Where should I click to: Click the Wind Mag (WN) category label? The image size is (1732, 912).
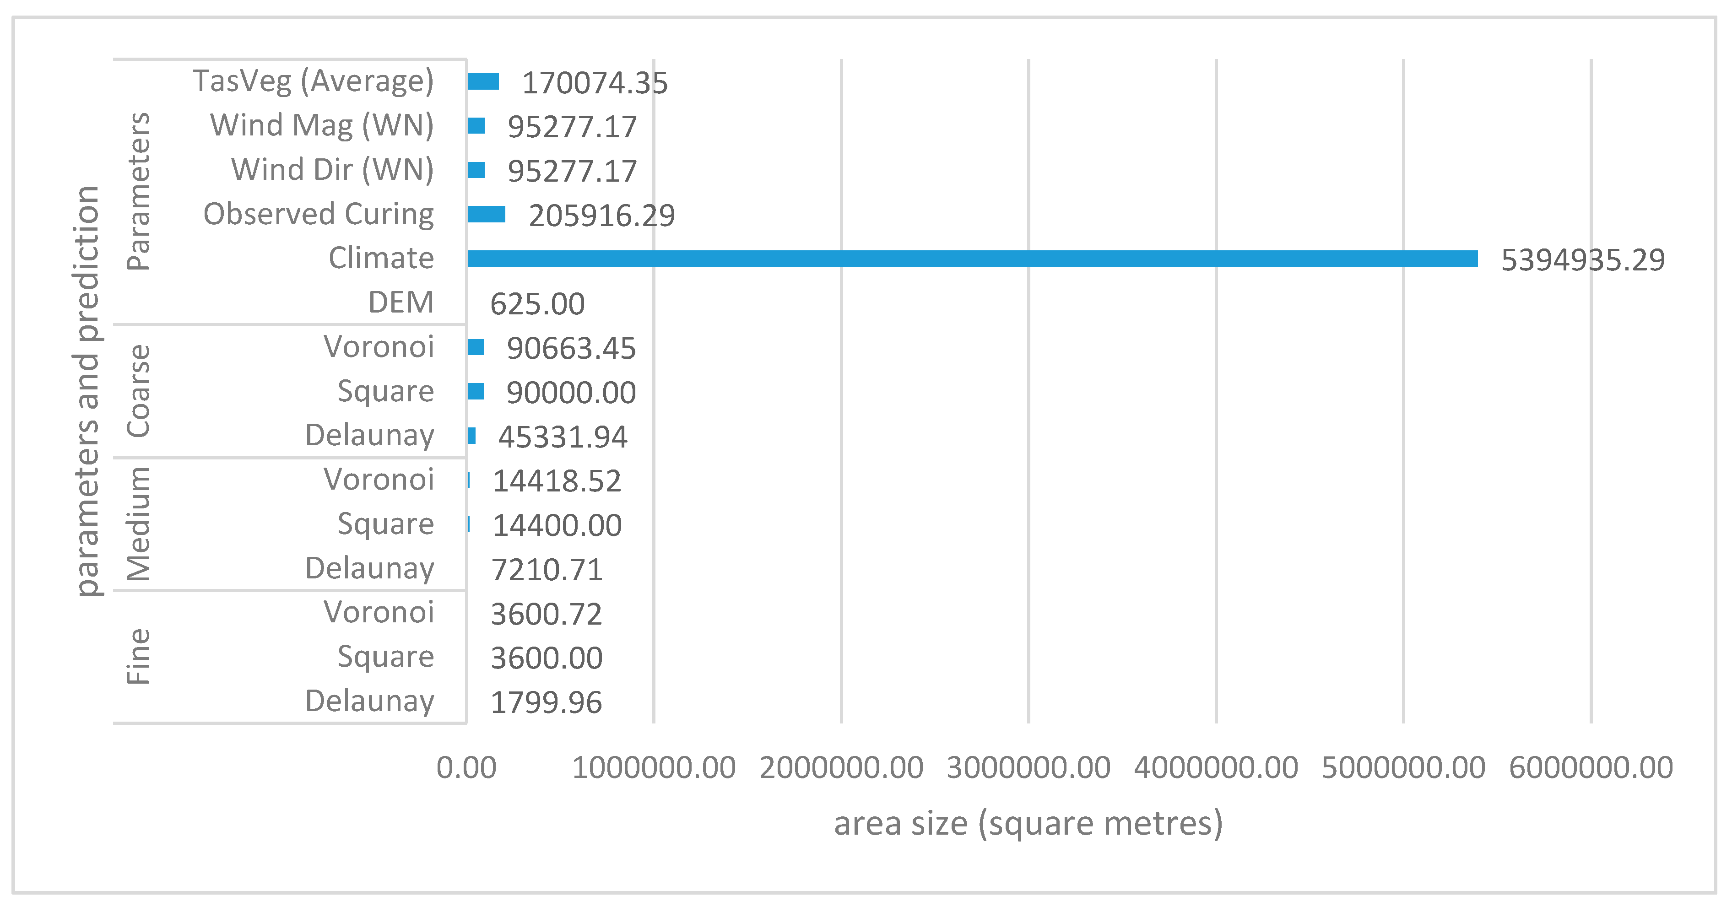click(321, 126)
